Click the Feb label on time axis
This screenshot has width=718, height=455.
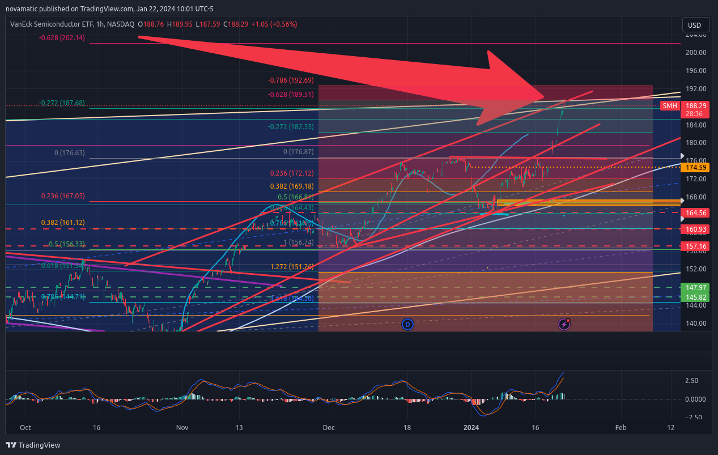point(621,428)
